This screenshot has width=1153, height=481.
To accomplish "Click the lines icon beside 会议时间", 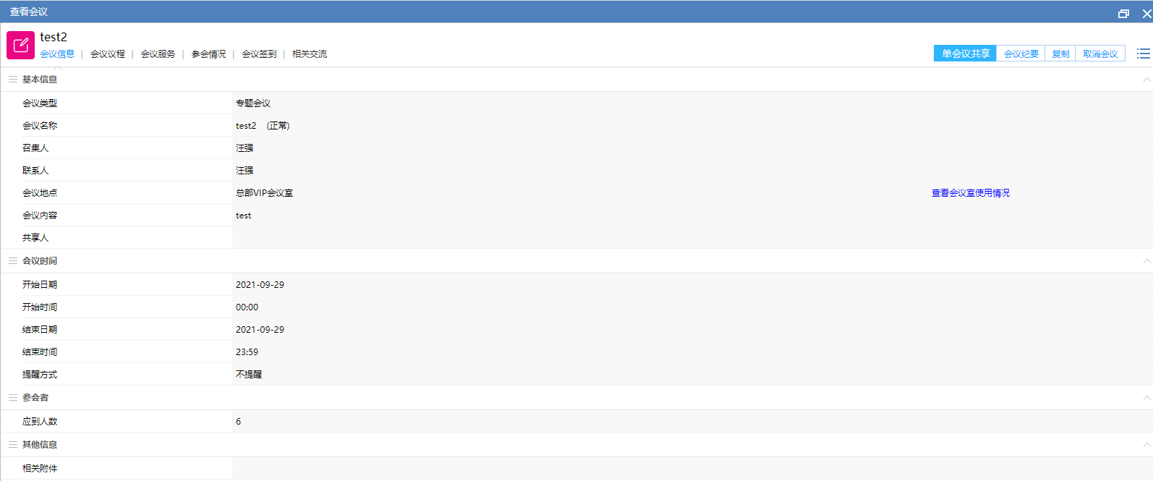I will pyautogui.click(x=13, y=261).
